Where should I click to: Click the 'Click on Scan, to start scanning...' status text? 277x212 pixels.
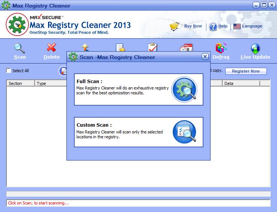click(x=38, y=203)
